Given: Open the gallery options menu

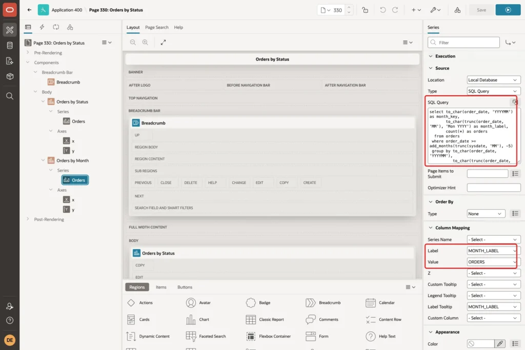Looking at the screenshot, I should tap(411, 287).
